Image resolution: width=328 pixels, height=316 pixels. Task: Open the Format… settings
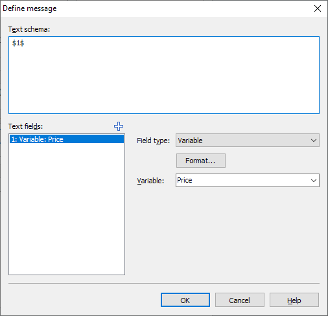pyautogui.click(x=201, y=161)
